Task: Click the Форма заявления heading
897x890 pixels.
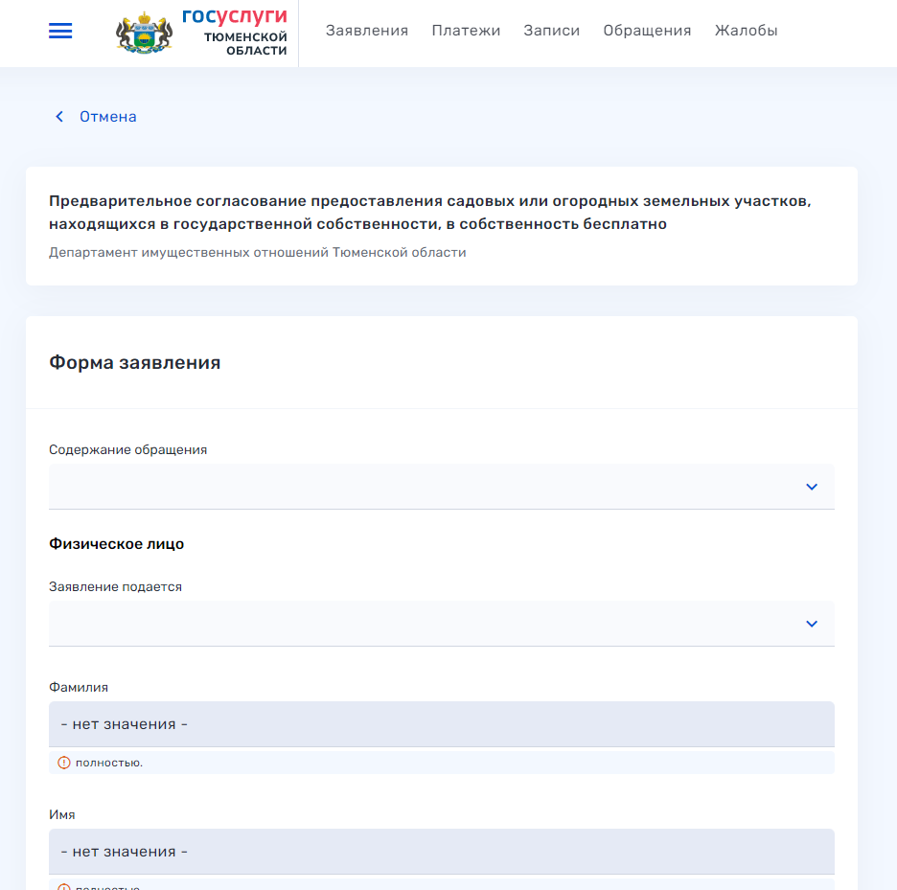Action: click(x=135, y=363)
